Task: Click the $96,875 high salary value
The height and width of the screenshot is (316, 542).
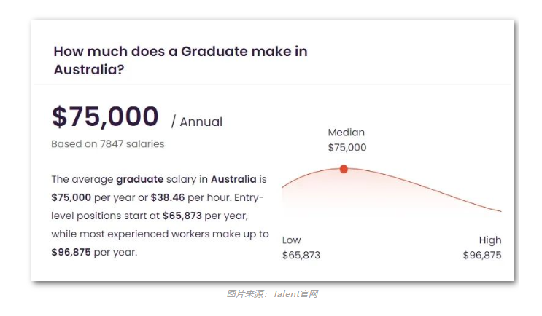Action: 482,255
